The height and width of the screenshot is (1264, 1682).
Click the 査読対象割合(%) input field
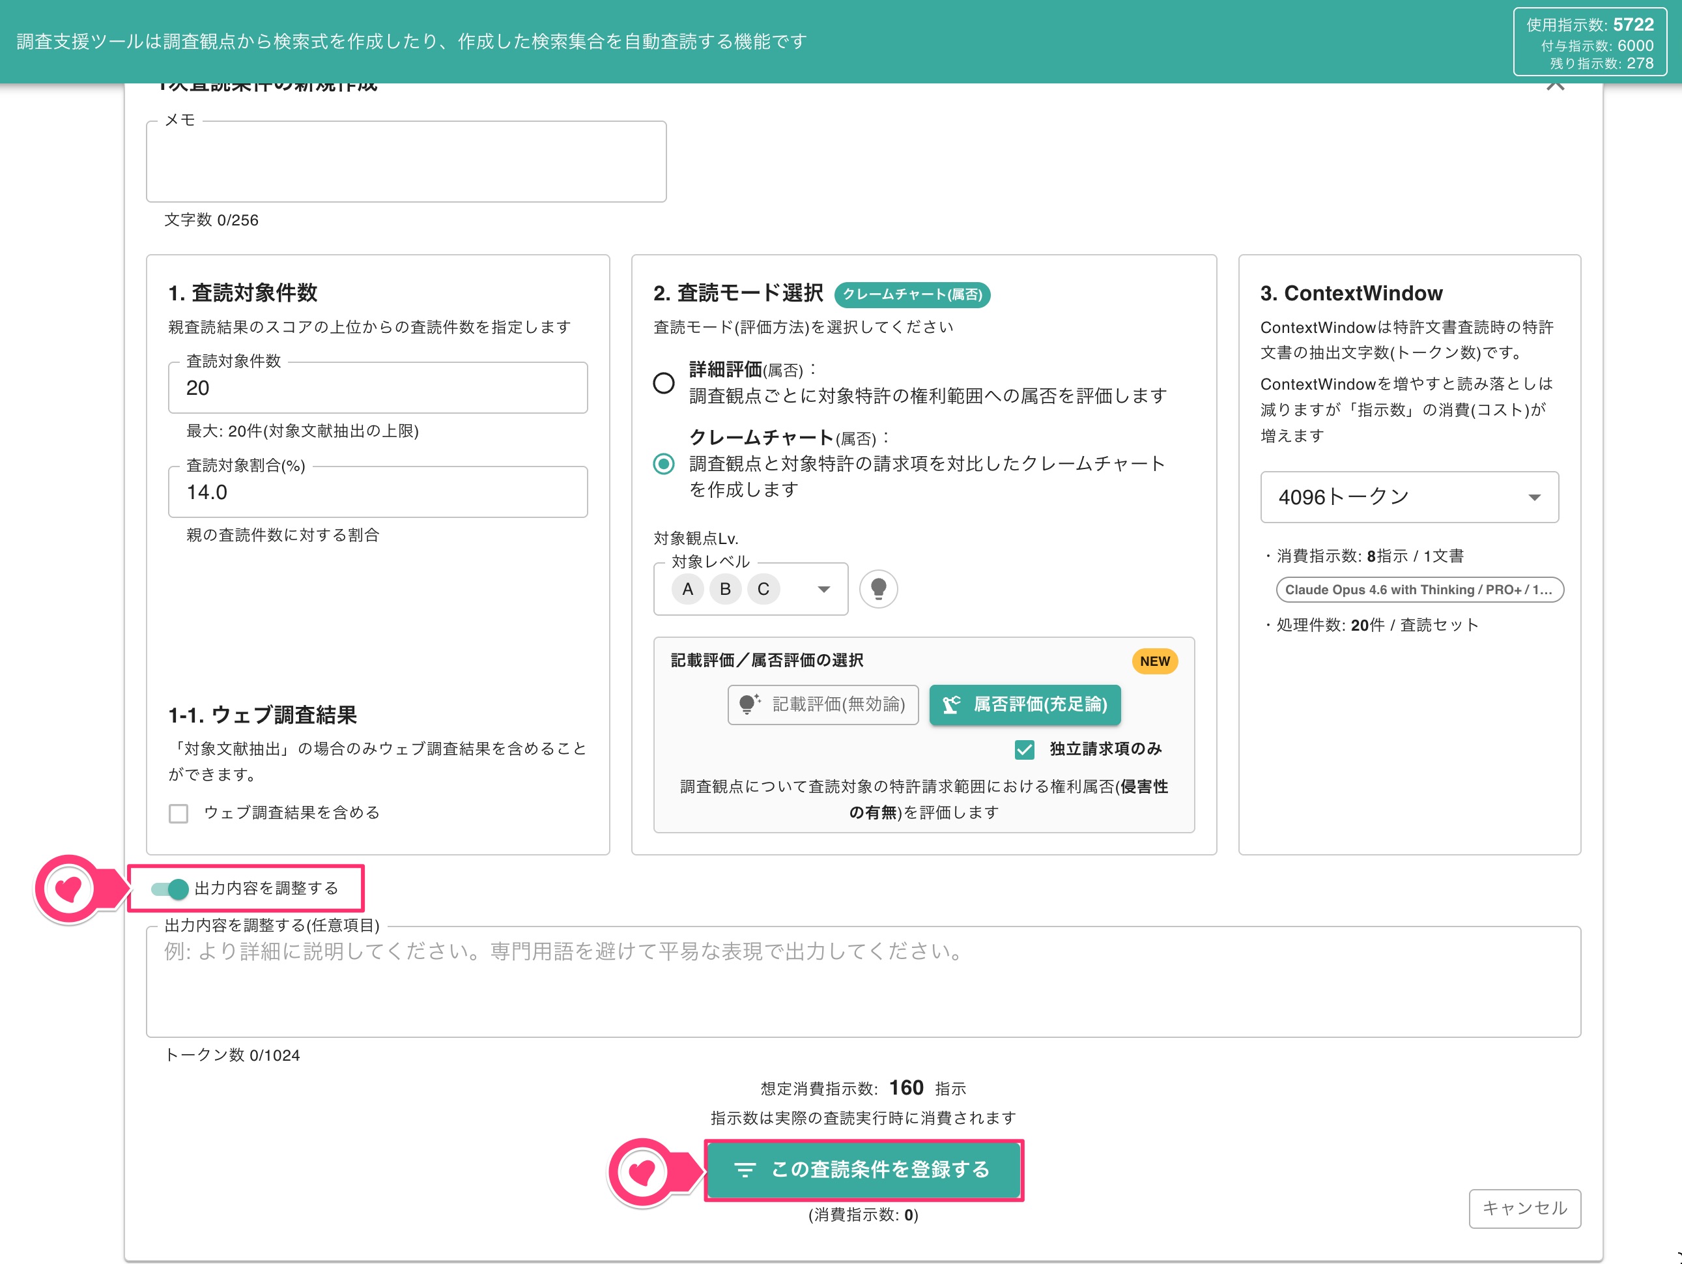tap(378, 492)
